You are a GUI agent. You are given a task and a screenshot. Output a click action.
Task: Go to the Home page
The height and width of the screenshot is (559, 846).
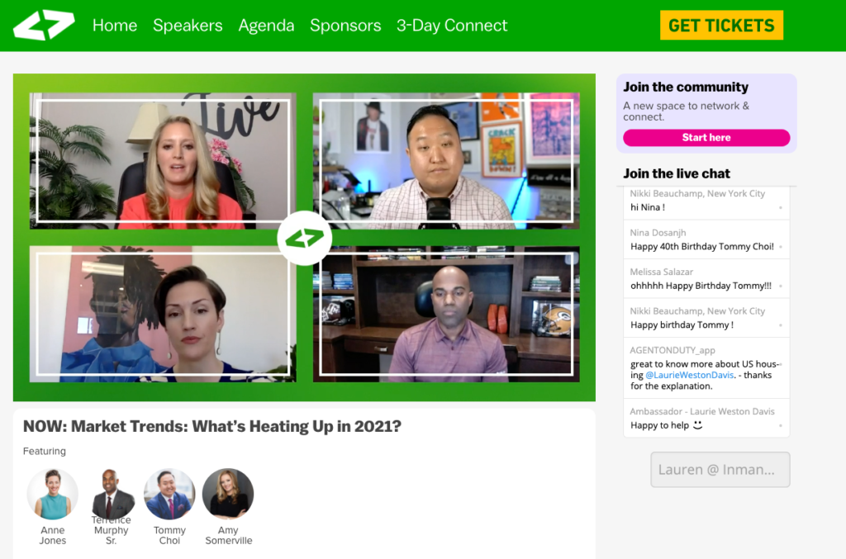point(114,26)
